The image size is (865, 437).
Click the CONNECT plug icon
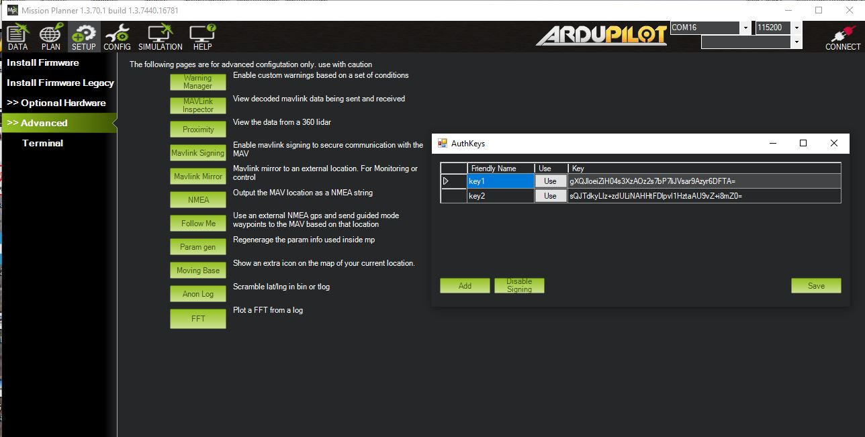tap(842, 38)
